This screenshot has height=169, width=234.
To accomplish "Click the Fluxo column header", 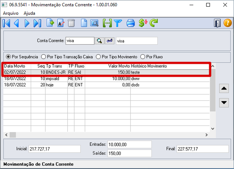I will [79, 66].
